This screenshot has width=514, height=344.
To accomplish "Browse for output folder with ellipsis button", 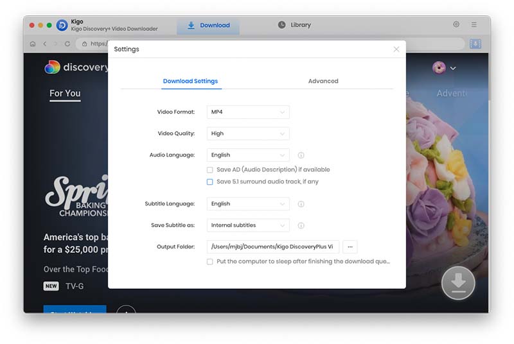I will click(350, 247).
